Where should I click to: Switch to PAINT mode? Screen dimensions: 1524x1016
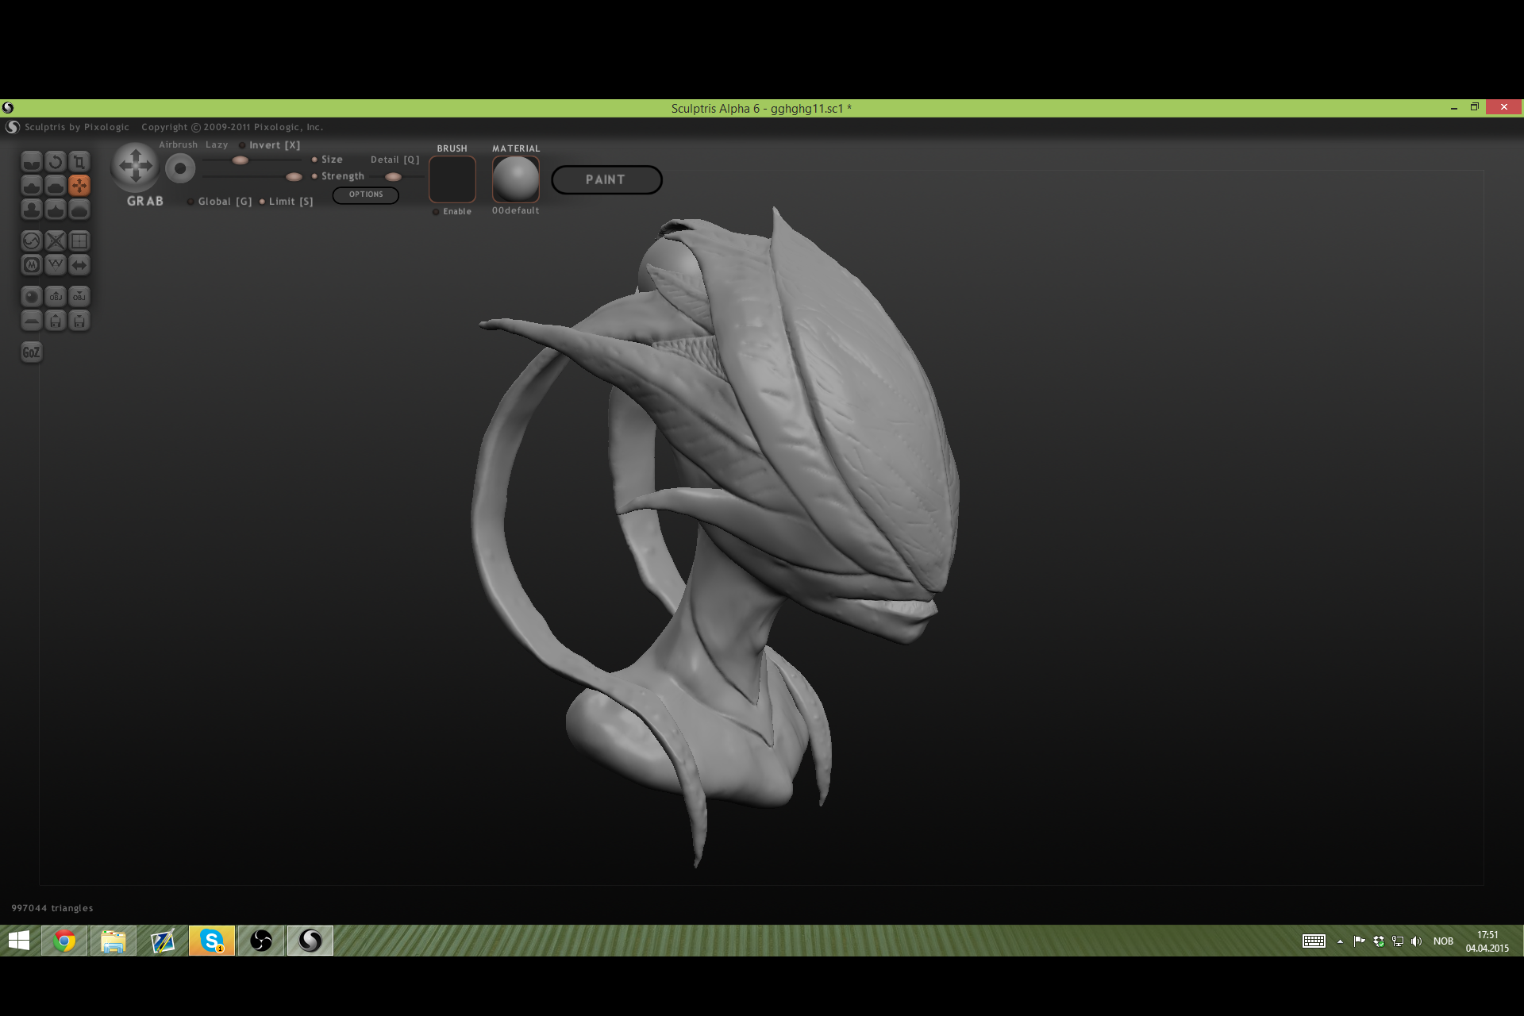tap(606, 180)
